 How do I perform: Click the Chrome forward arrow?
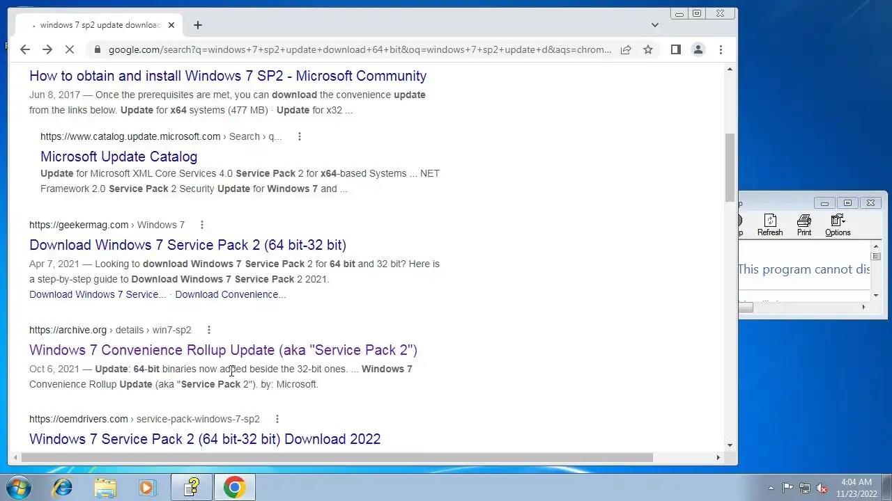47,49
